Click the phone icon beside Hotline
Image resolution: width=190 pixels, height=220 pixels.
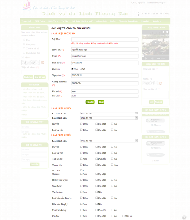138,14
